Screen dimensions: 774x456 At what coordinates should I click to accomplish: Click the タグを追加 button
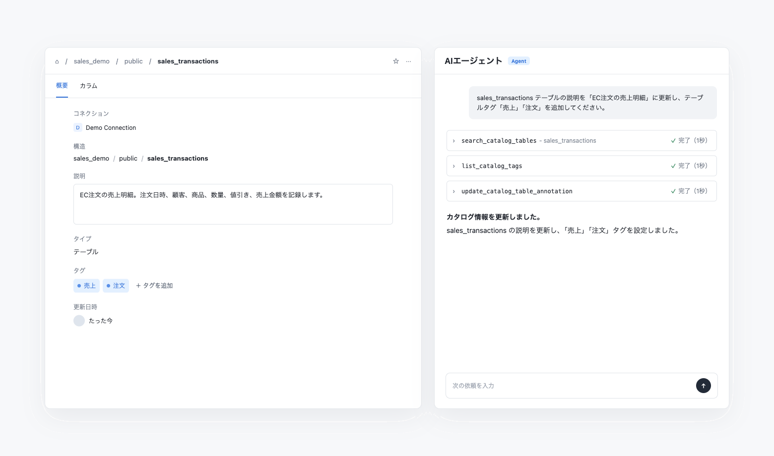154,285
